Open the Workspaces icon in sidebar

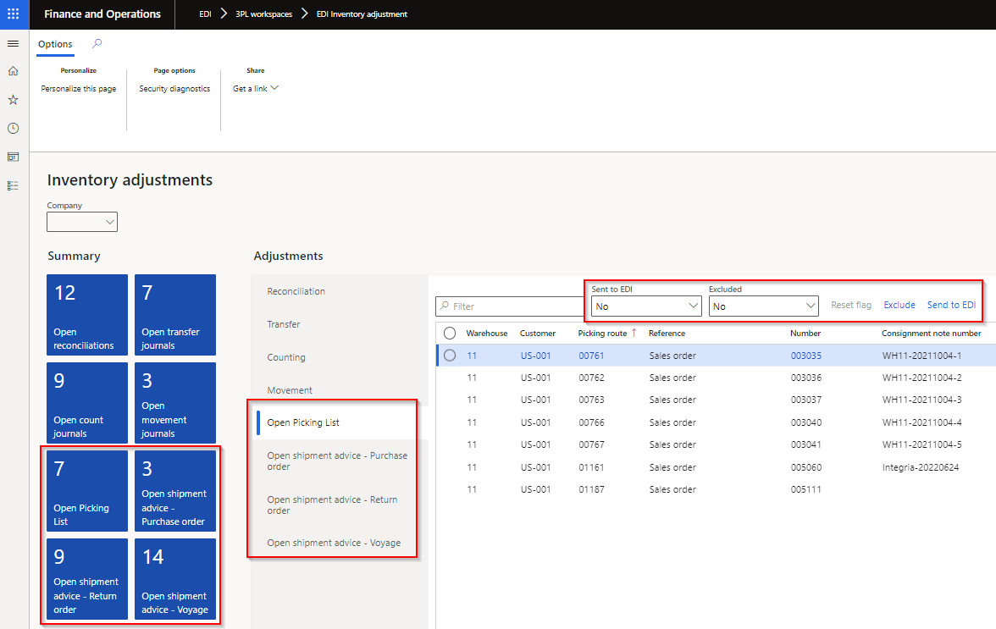(13, 157)
